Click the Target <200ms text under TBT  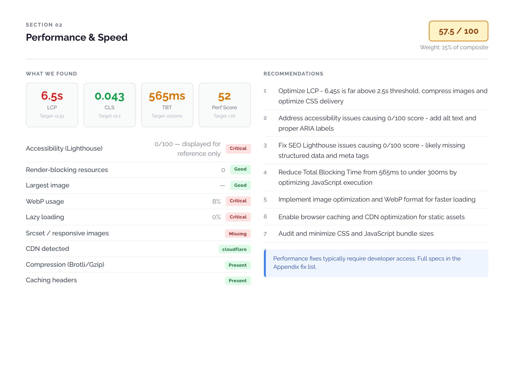point(167,116)
